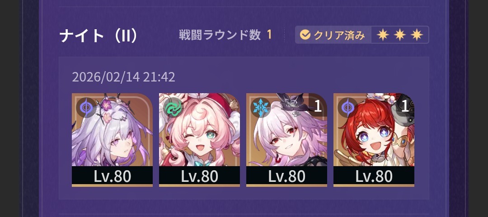This screenshot has width=488, height=217.
Task: Click the blue Ice element icon
Action: [261, 107]
